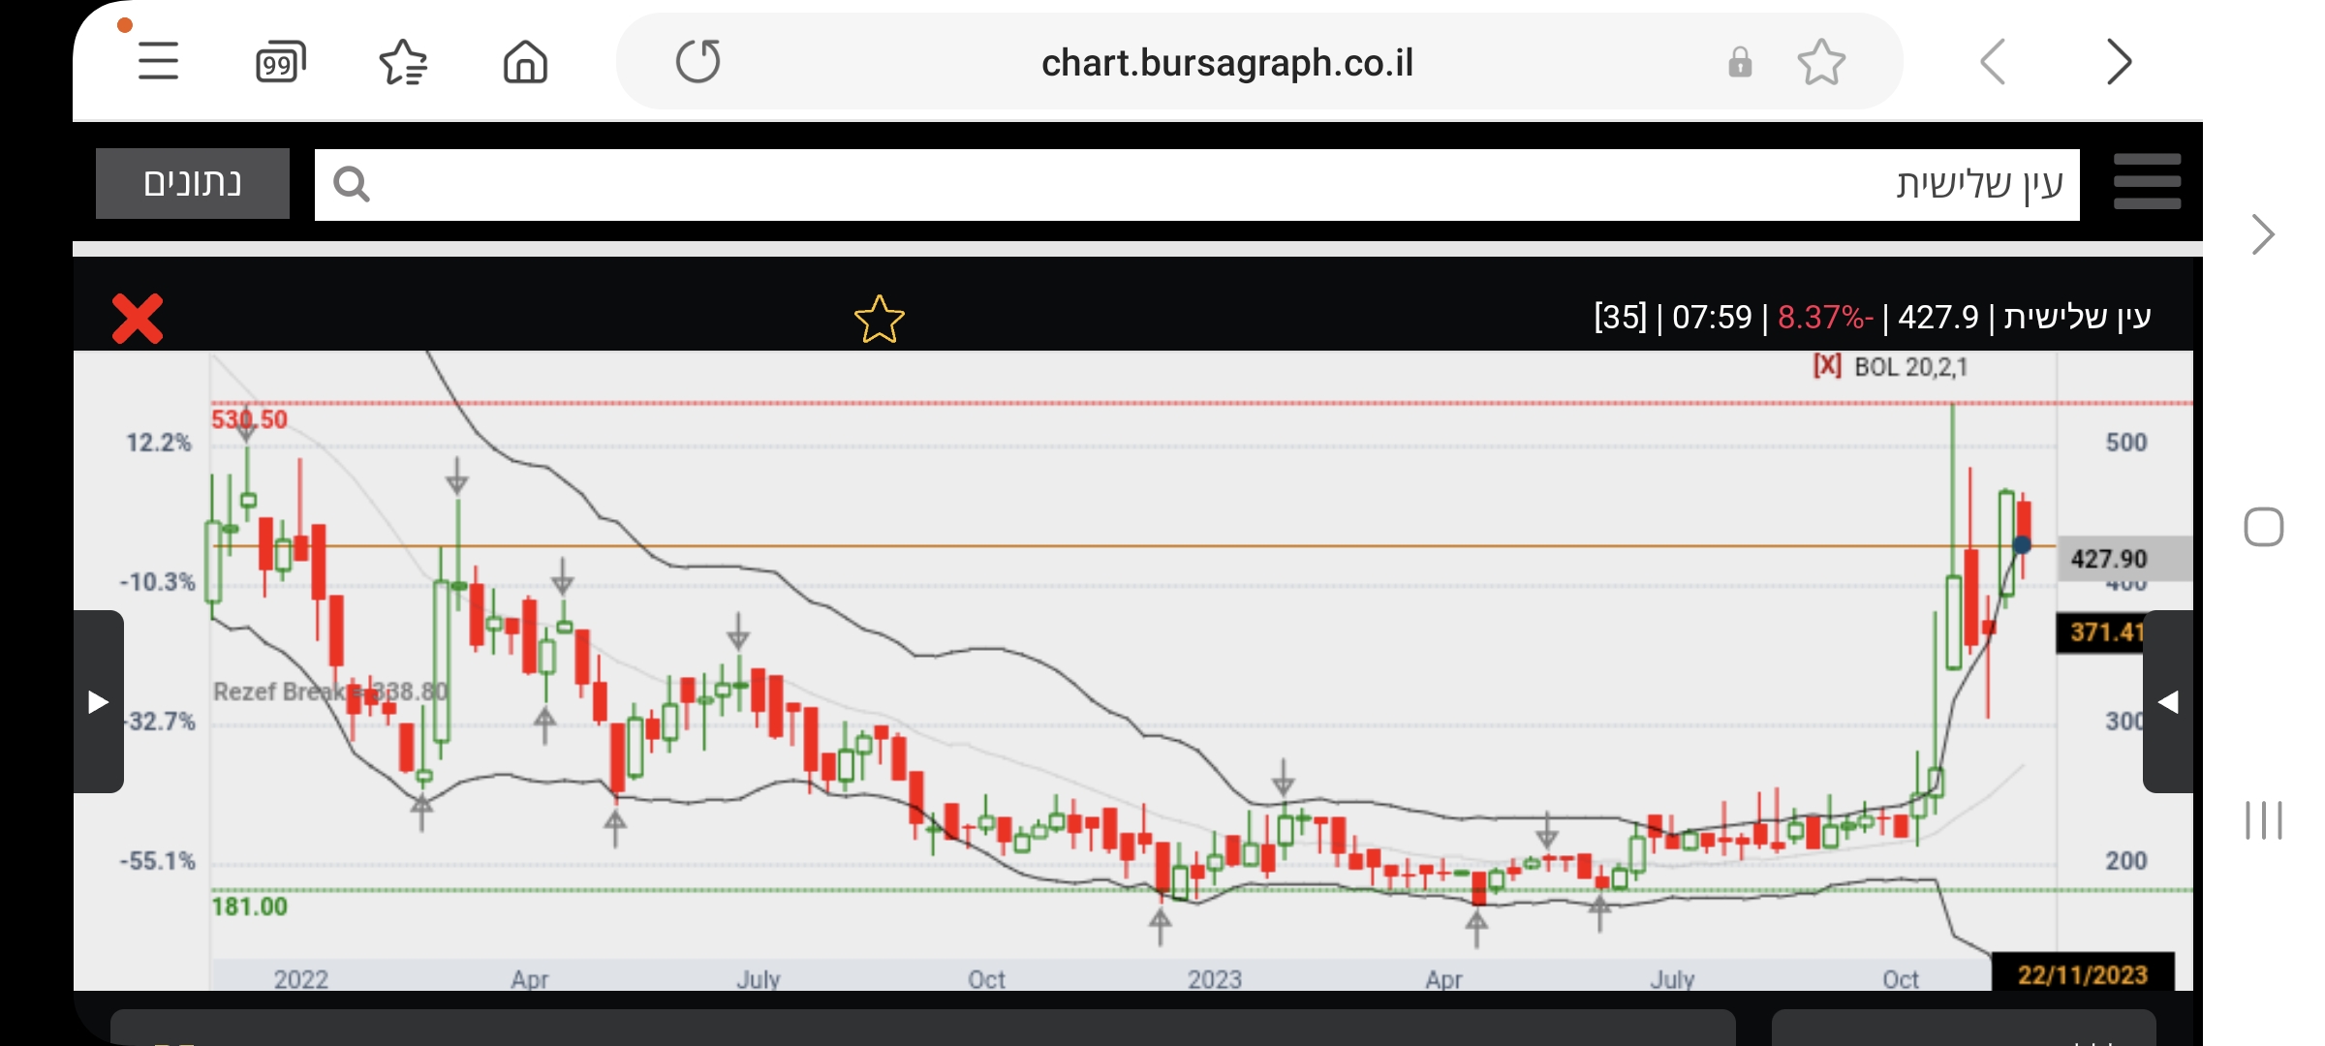The height and width of the screenshot is (1046, 2325).
Task: Expand the left side chart panel arrow
Action: [98, 701]
